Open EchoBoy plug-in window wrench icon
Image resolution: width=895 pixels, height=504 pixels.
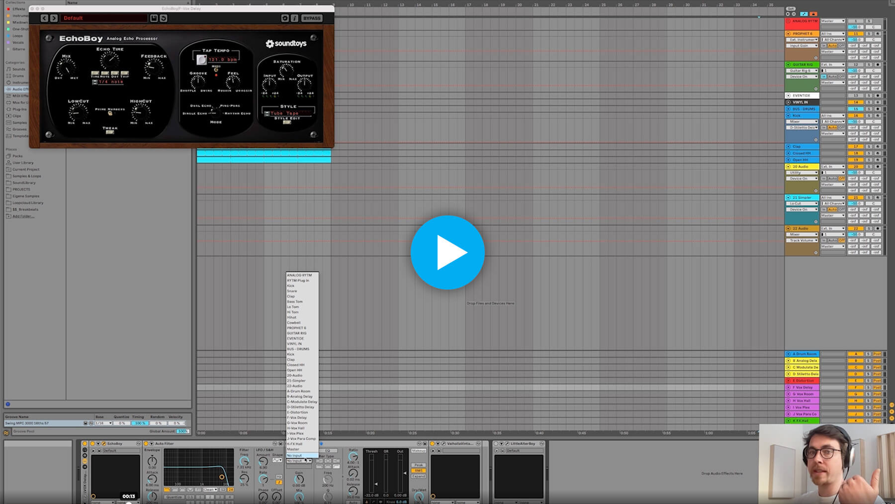coord(103,443)
